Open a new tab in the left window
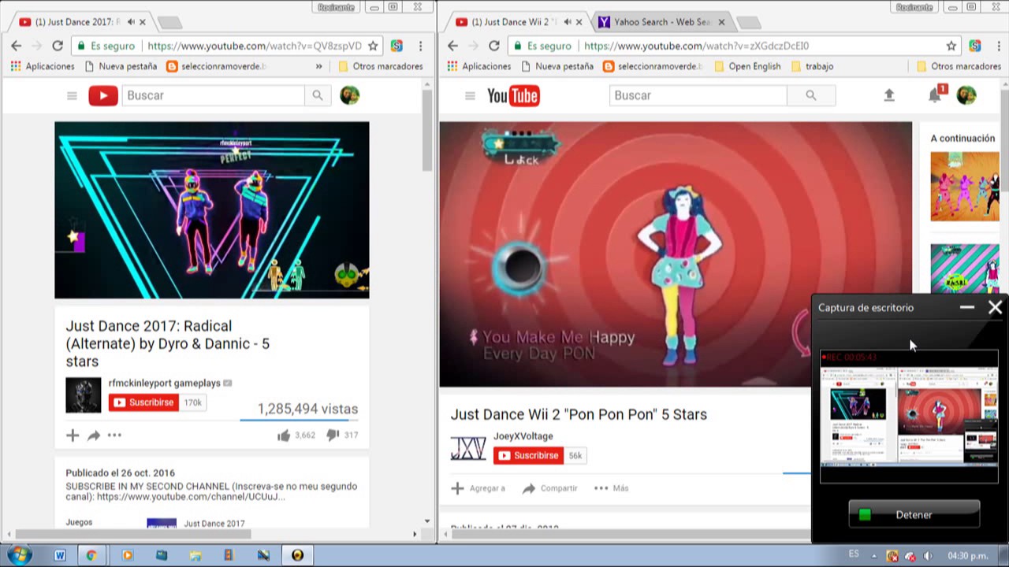 click(169, 23)
